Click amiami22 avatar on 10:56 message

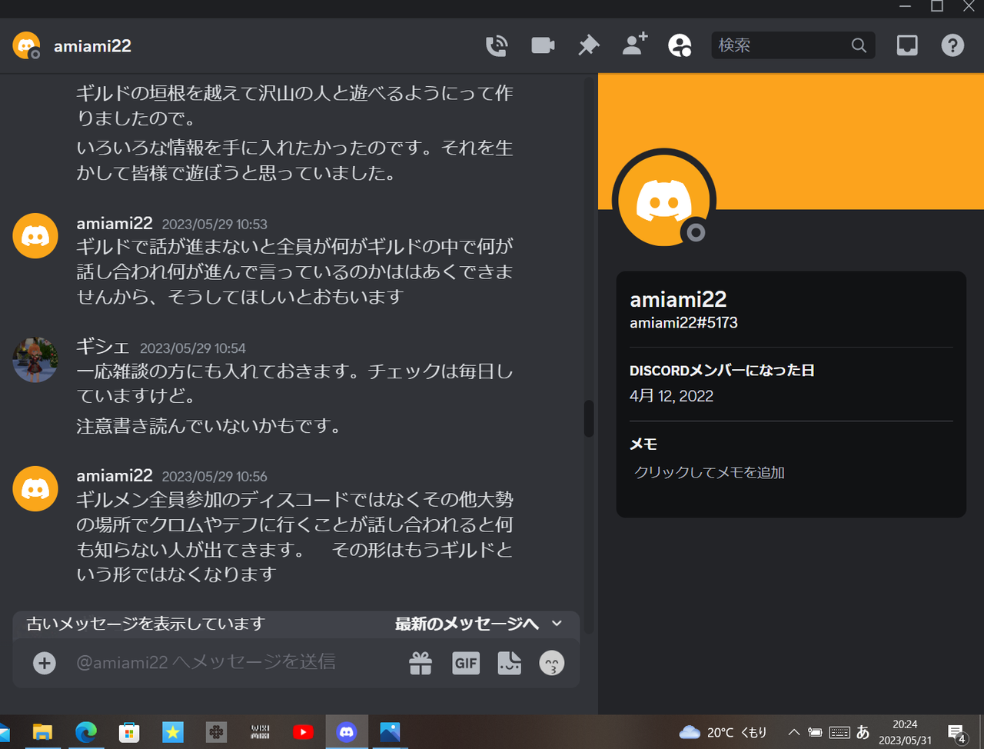coord(35,488)
